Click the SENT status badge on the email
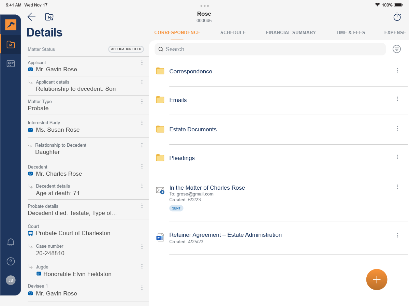 (x=176, y=208)
